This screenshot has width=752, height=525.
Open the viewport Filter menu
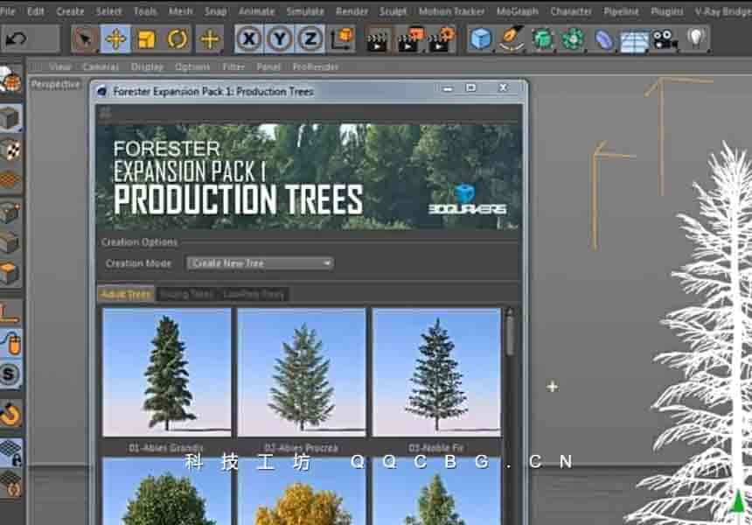[233, 66]
